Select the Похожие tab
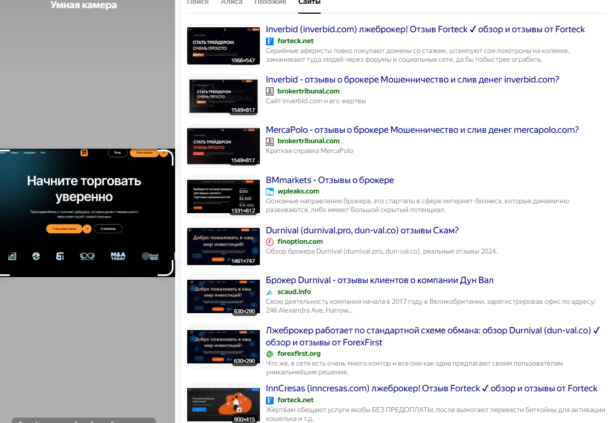 tap(270, 2)
